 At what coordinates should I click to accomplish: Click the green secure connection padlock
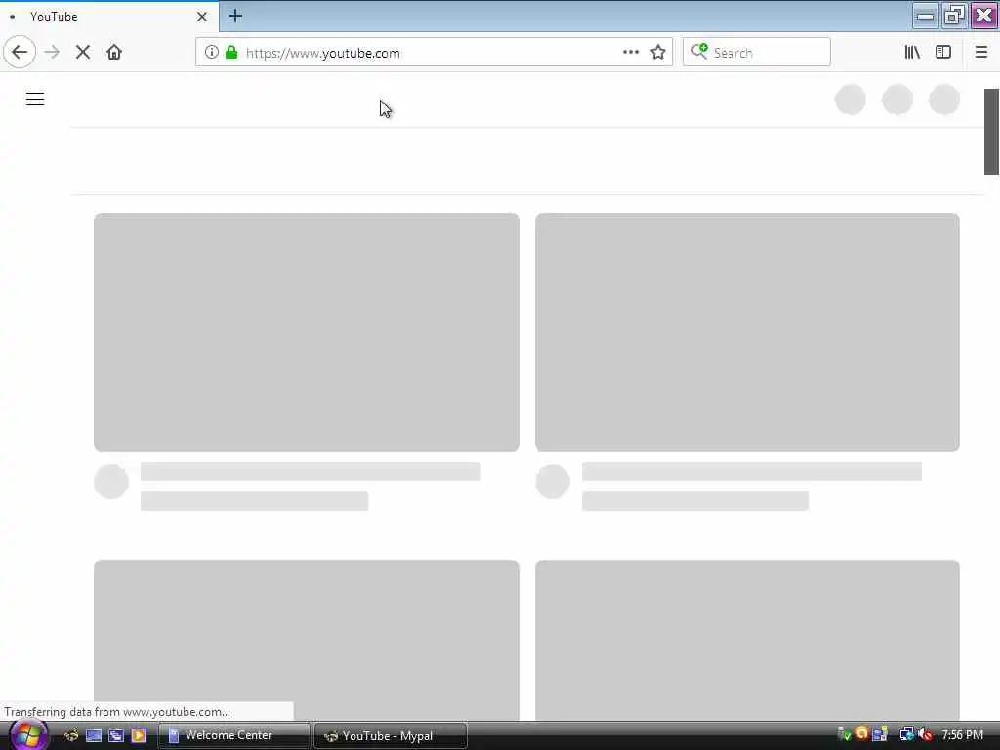pyautogui.click(x=231, y=53)
